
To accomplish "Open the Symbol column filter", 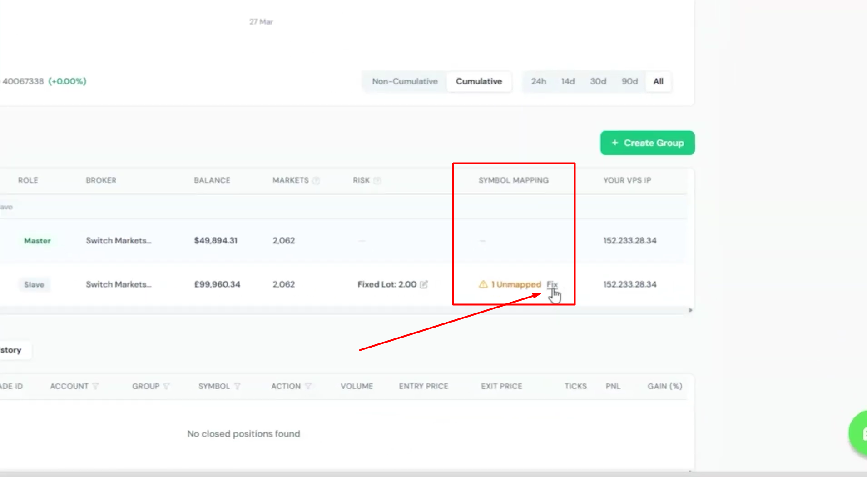I will [x=237, y=386].
